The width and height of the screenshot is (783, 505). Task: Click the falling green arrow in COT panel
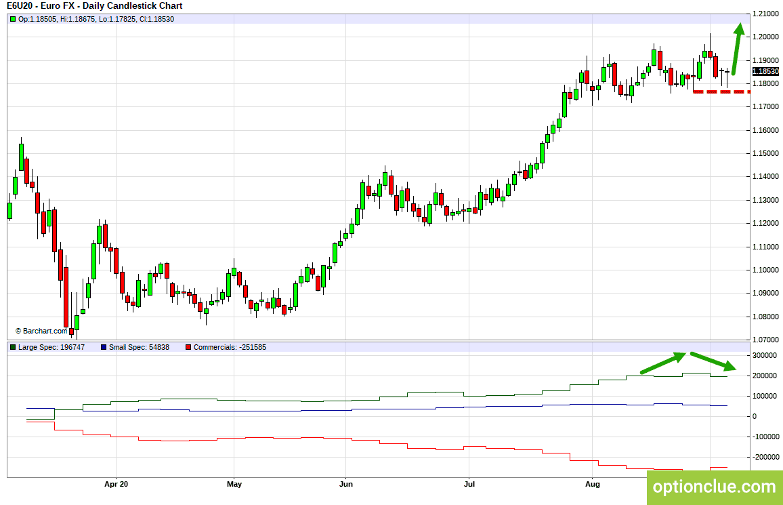click(713, 362)
